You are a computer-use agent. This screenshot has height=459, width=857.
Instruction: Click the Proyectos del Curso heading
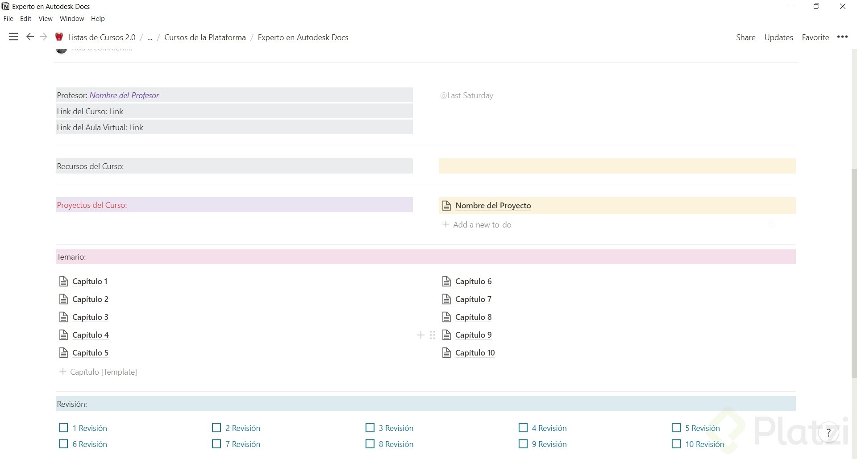tap(234, 205)
